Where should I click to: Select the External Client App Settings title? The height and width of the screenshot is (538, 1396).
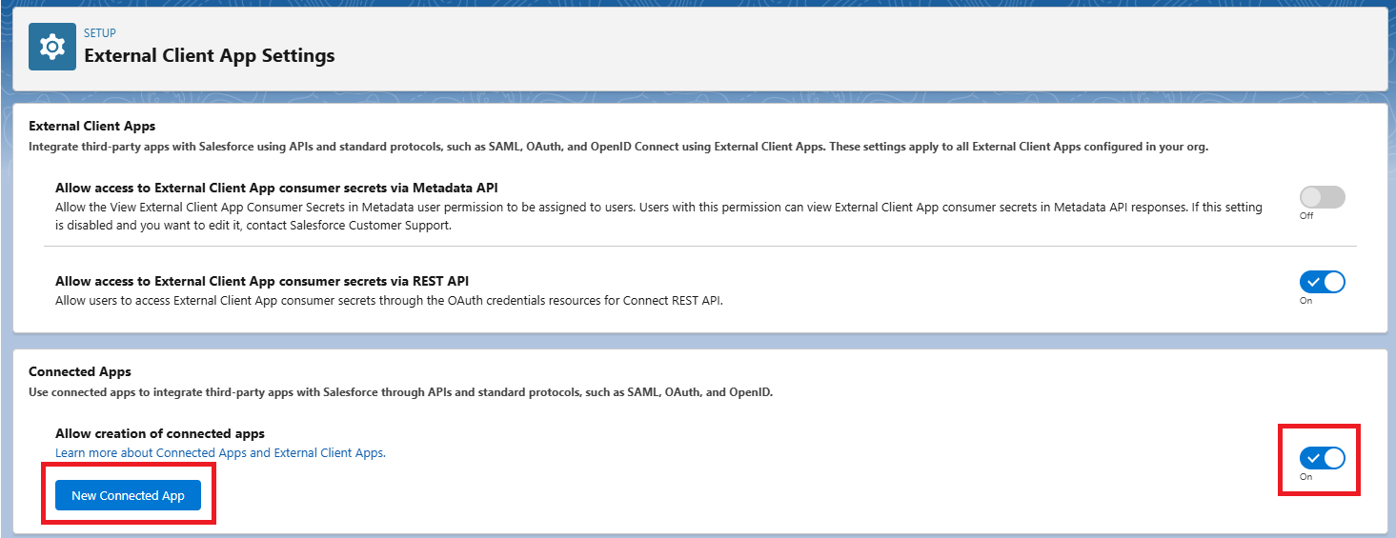coord(210,56)
